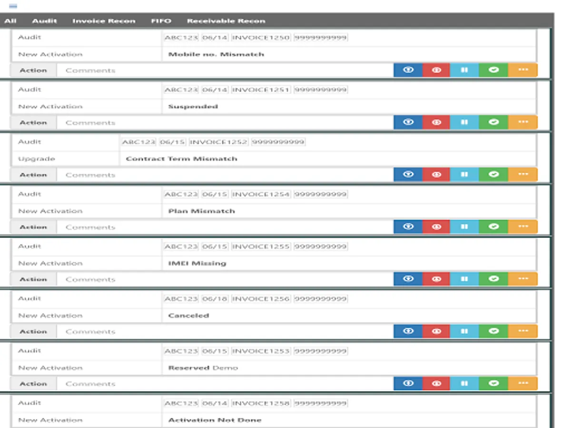Screen dimensions: 571x428
Task: Focus Comments field for Plan Mismatch row
Action: click(225, 227)
